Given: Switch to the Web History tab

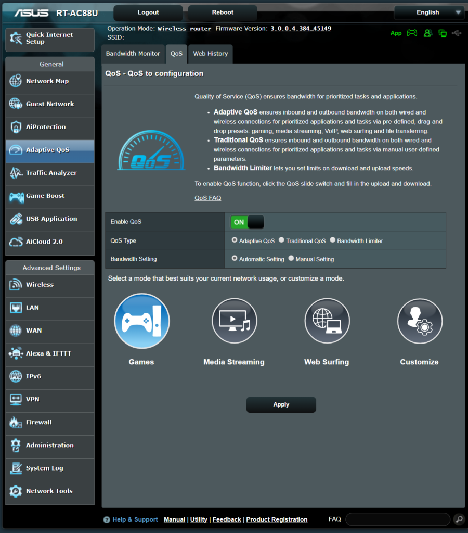Looking at the screenshot, I should (x=211, y=54).
